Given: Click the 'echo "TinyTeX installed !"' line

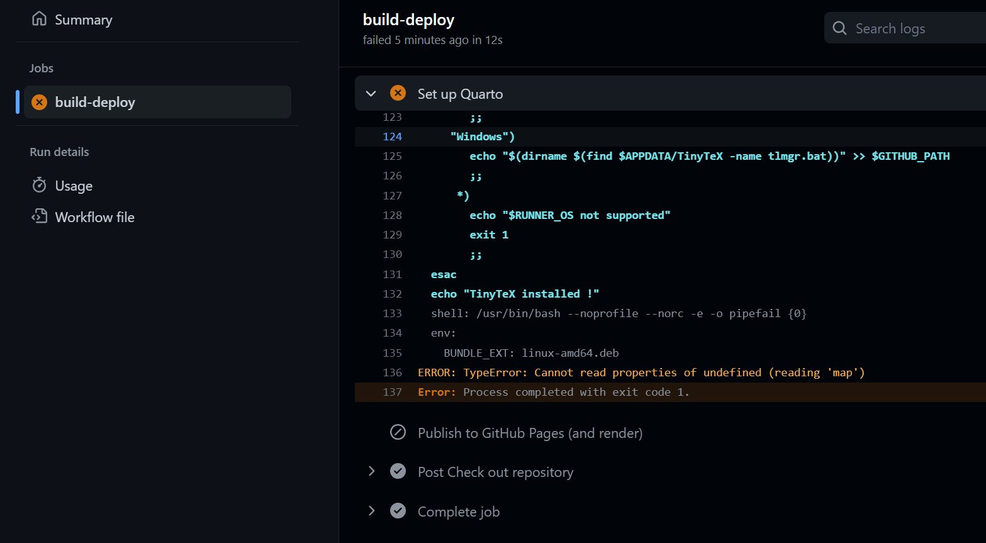Looking at the screenshot, I should (515, 294).
